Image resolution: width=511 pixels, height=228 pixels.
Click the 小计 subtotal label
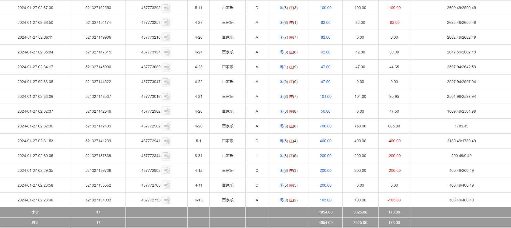click(35, 212)
